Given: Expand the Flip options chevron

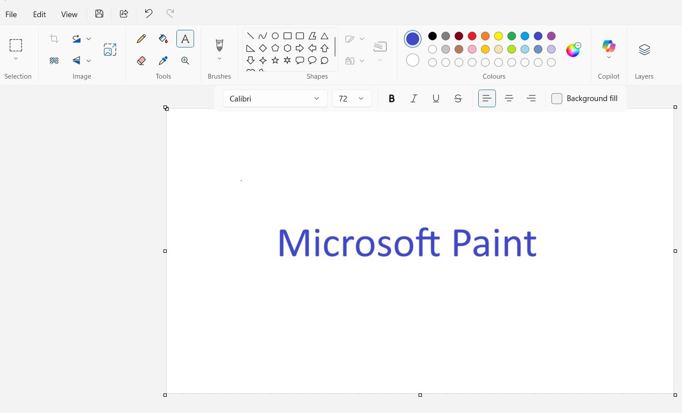Looking at the screenshot, I should (88, 61).
